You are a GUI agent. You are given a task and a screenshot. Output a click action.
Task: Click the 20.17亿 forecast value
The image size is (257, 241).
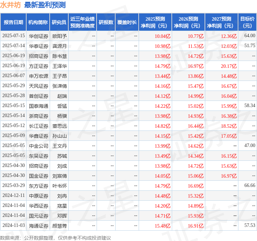pos(229,66)
